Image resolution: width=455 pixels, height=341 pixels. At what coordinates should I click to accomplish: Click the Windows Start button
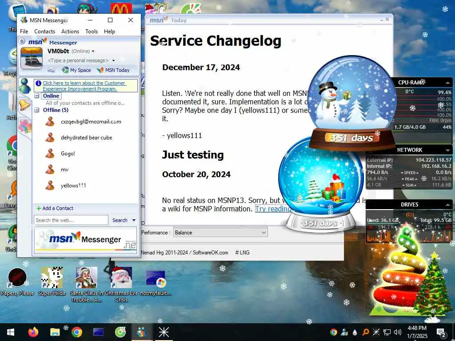point(11,332)
